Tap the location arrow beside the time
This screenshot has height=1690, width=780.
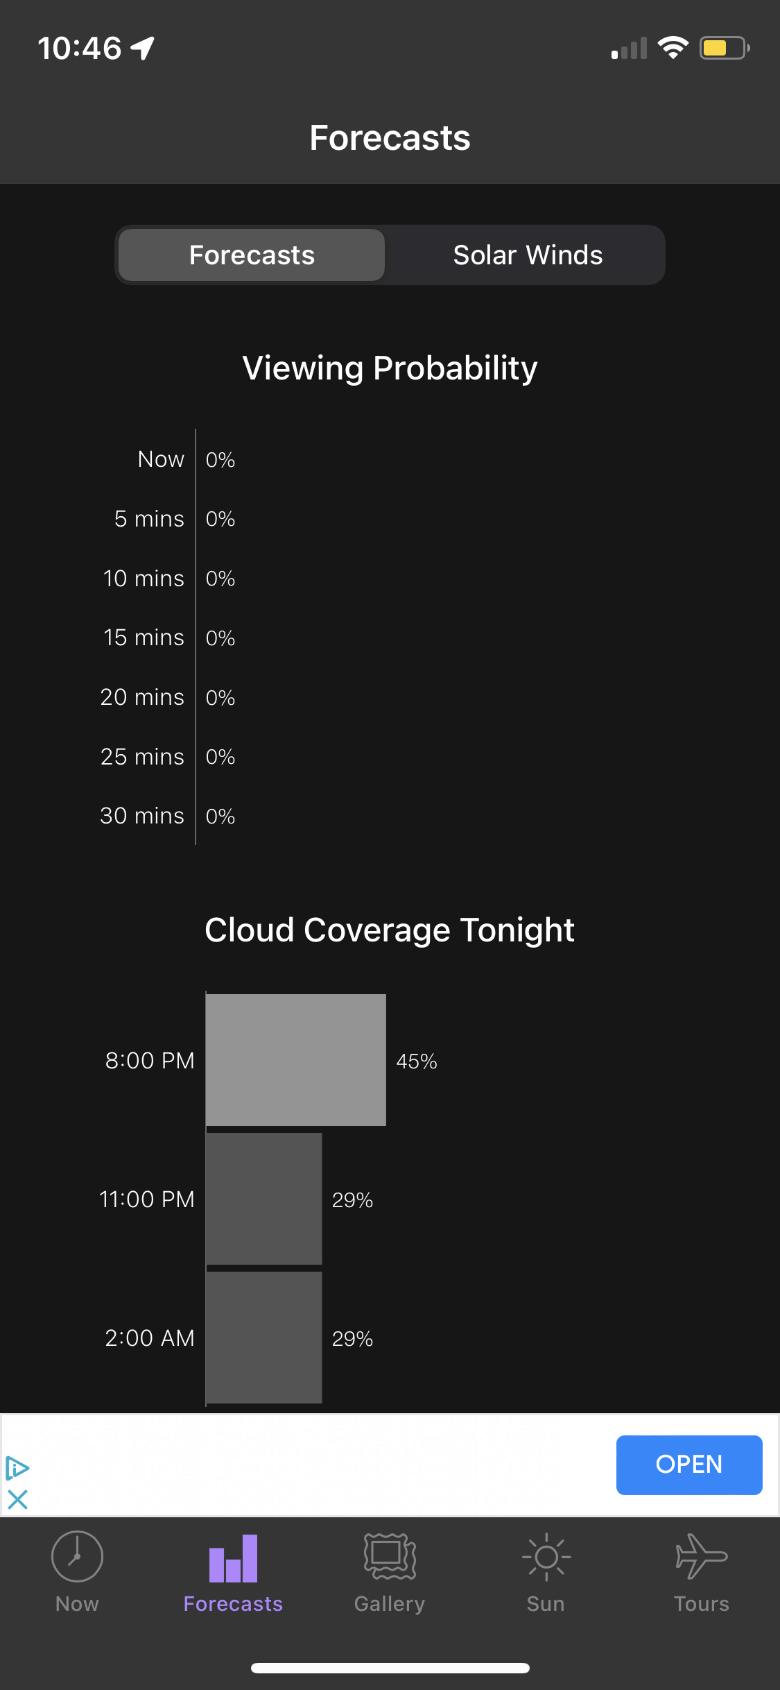[x=143, y=48]
